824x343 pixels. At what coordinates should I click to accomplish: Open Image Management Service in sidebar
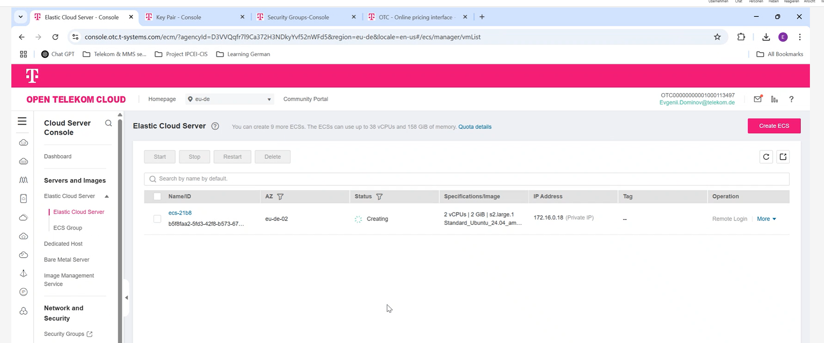[x=69, y=280]
